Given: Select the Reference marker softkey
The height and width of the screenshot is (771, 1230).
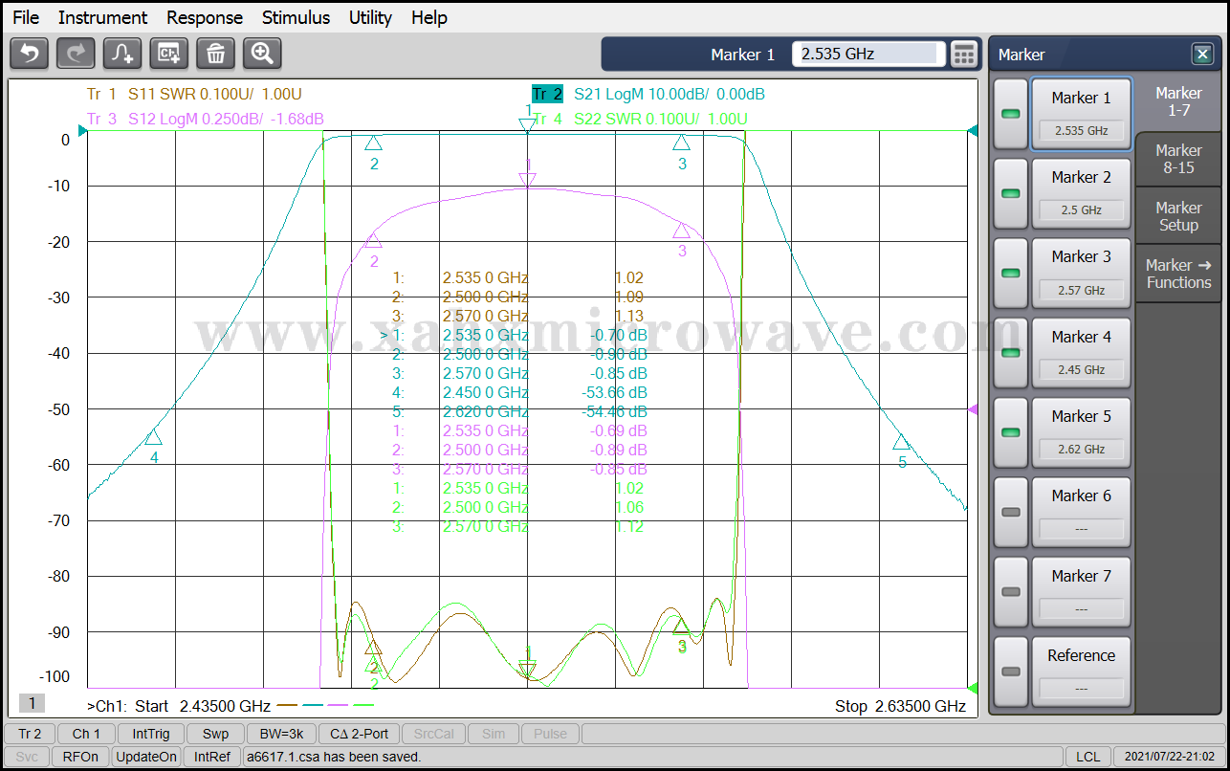Looking at the screenshot, I should coord(1081,672).
